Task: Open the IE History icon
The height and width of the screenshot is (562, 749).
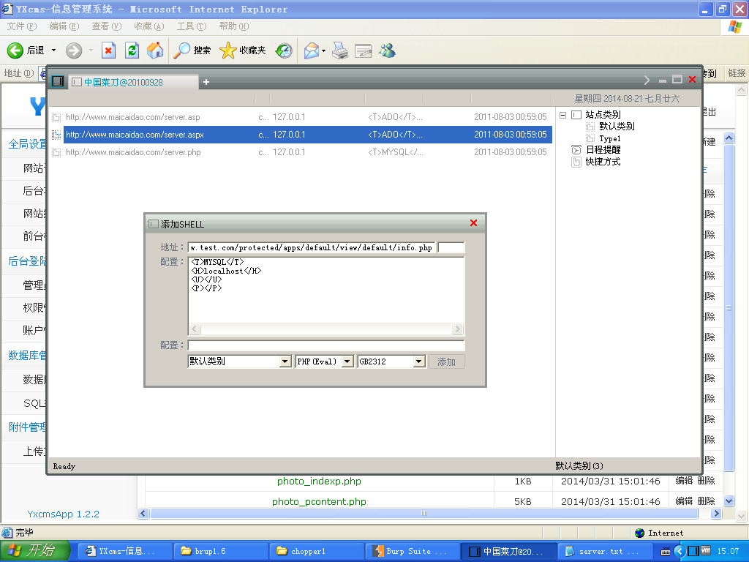Action: coord(284,50)
